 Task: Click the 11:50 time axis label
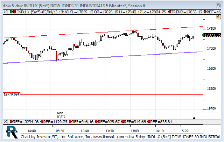coord(110,131)
